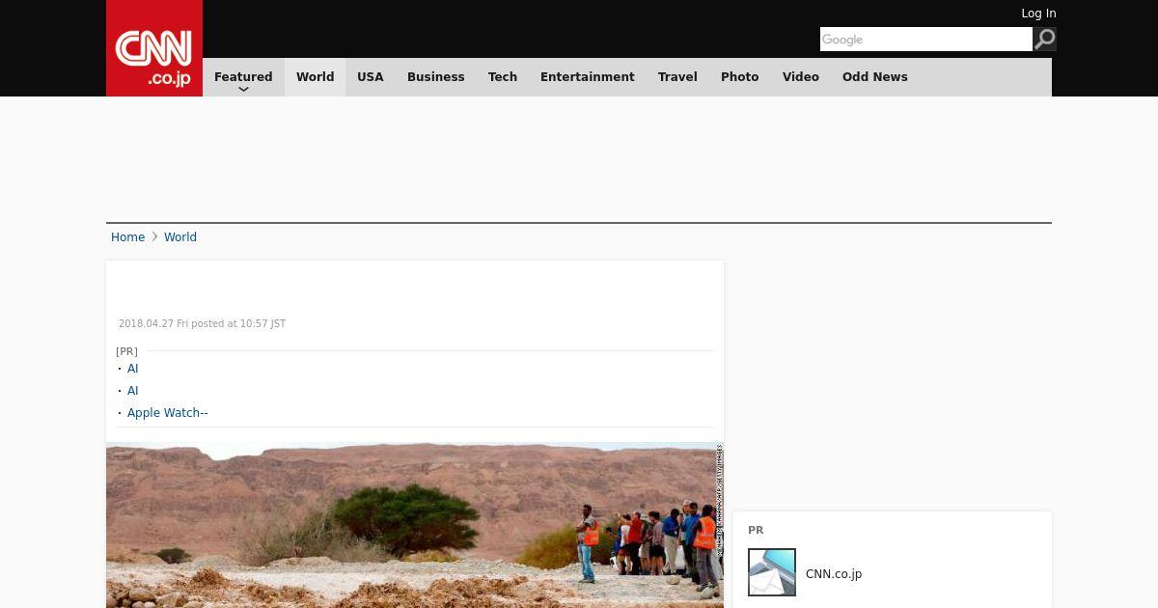Go to the Video section
This screenshot has width=1158, height=608.
click(801, 77)
